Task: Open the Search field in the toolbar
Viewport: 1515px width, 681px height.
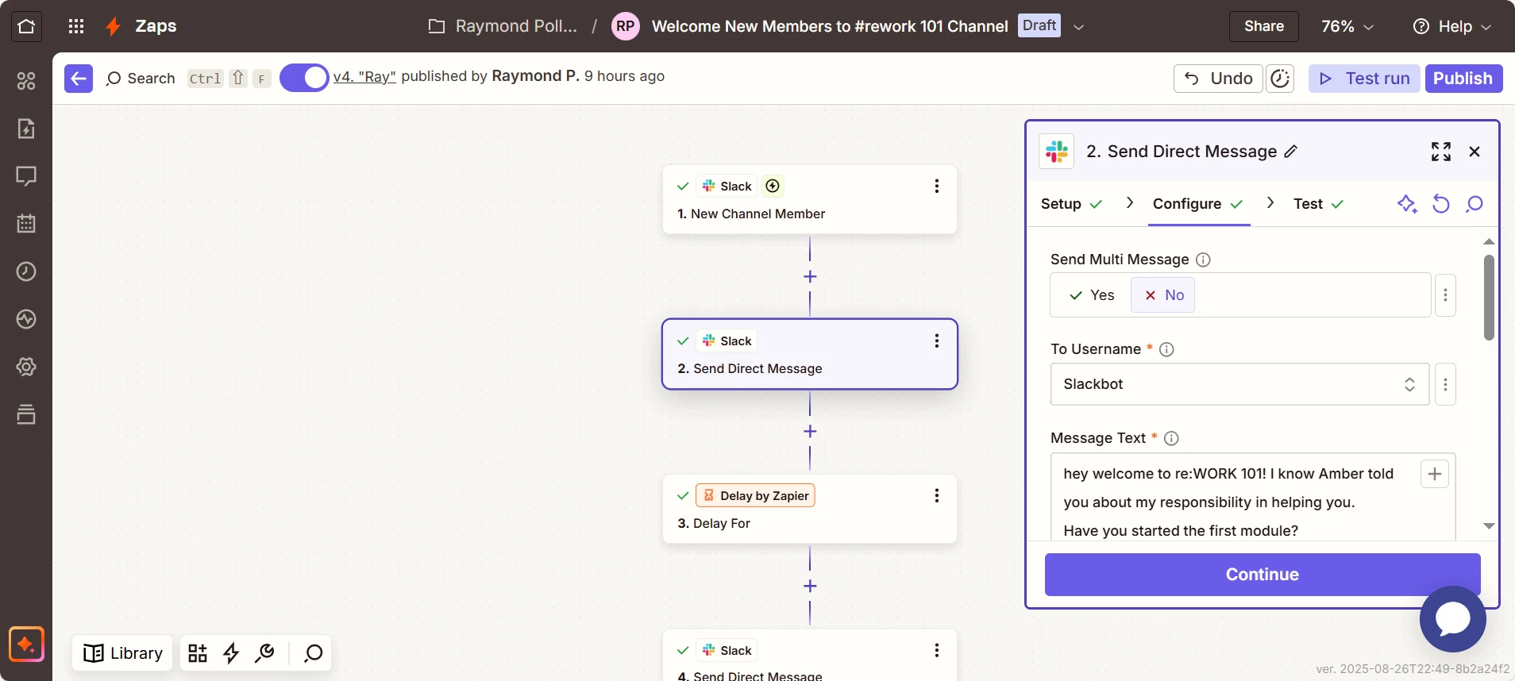Action: tap(141, 78)
